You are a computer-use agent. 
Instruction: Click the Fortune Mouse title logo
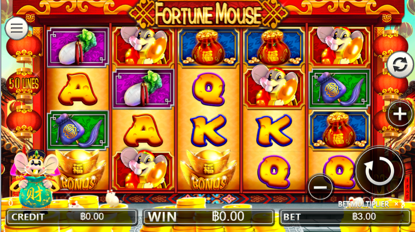point(208,14)
